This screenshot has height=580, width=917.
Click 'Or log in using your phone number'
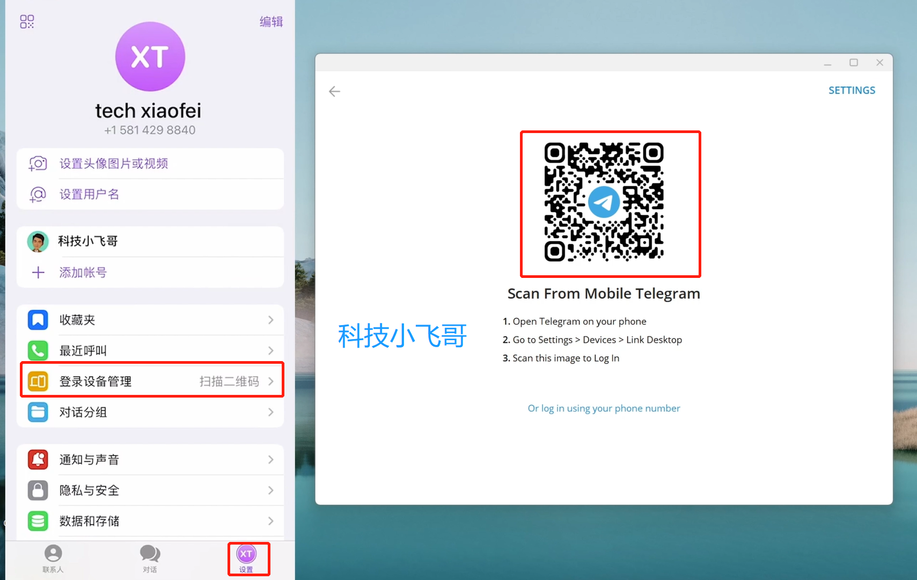[x=604, y=408]
